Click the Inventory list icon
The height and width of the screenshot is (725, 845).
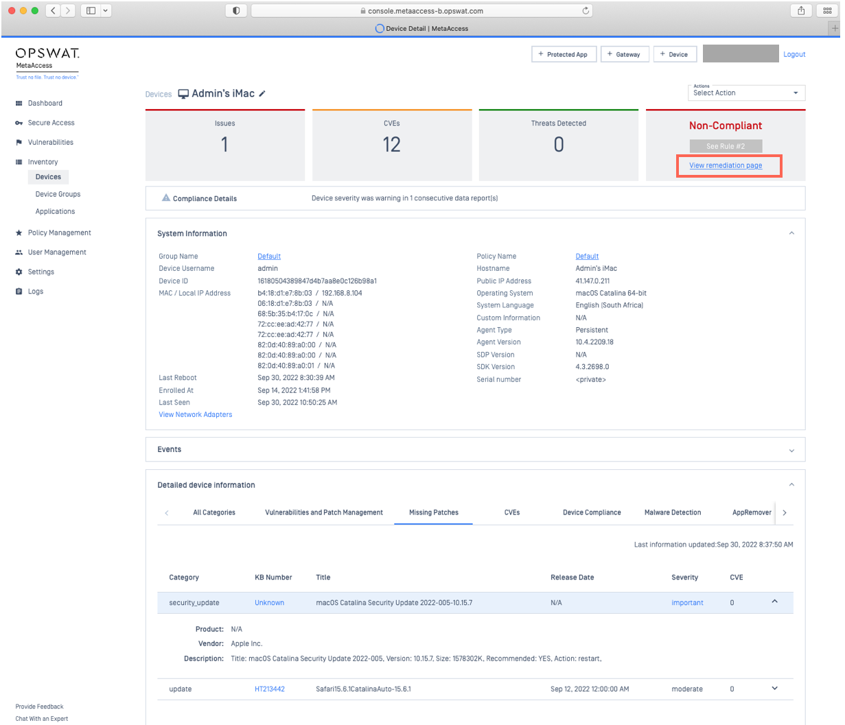coord(19,162)
